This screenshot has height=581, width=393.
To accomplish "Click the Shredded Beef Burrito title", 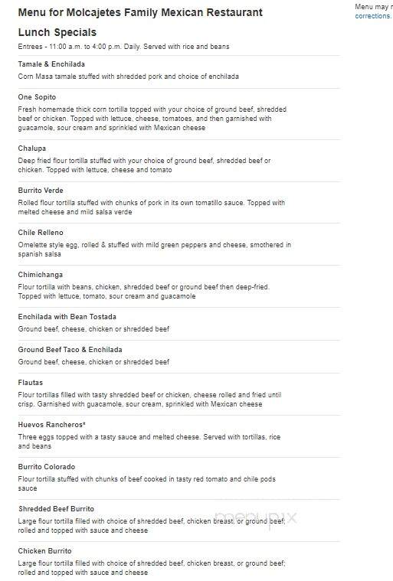I will click(57, 509).
